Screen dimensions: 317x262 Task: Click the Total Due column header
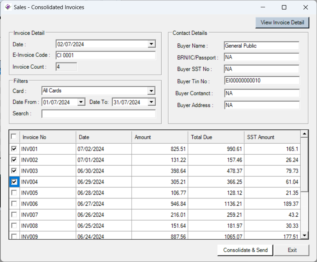point(216,137)
